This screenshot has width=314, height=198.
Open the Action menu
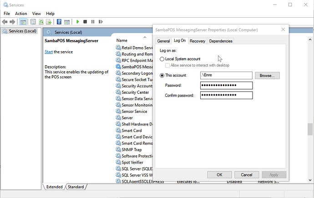click(21, 14)
